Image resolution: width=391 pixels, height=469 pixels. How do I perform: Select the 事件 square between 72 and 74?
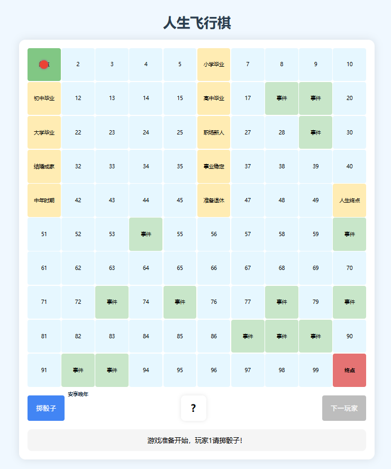click(x=112, y=302)
